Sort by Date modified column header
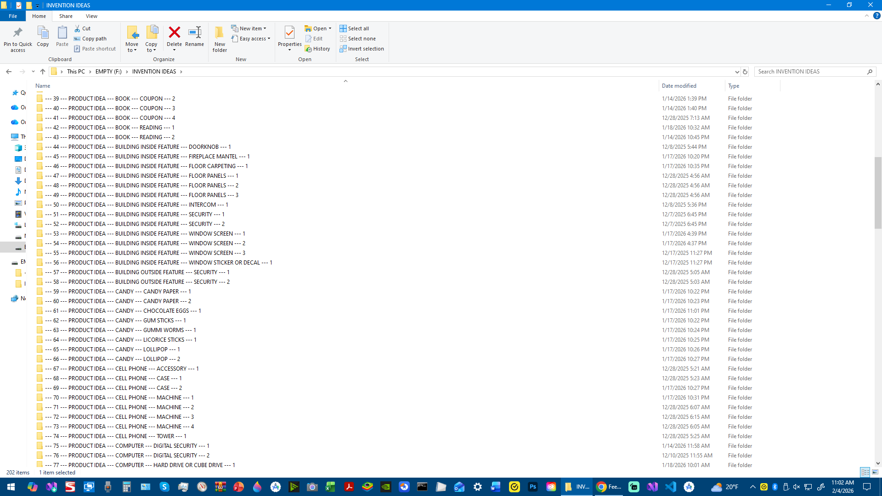The image size is (882, 496). coord(679,86)
